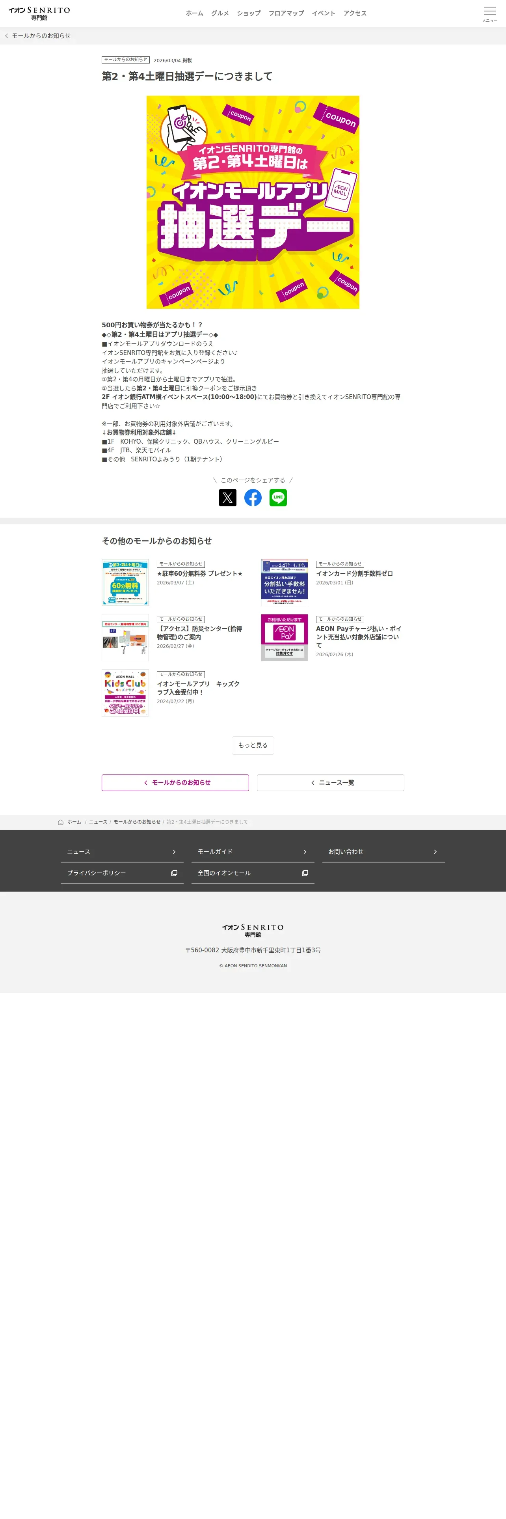This screenshot has width=506, height=1519.
Task: Open the AEON Pay thumbnail
Action: 285,637
